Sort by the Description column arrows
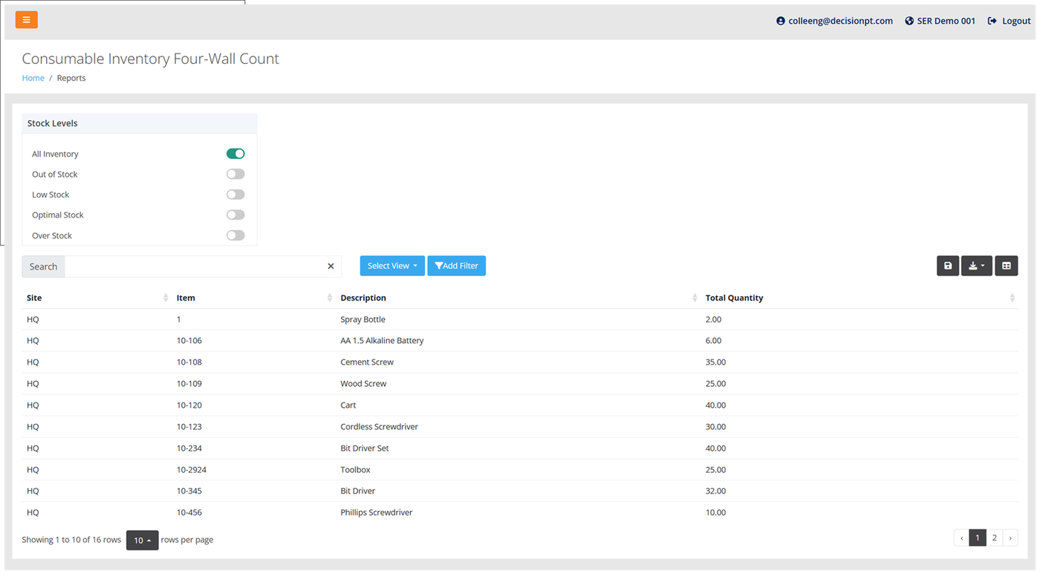 tap(695, 298)
